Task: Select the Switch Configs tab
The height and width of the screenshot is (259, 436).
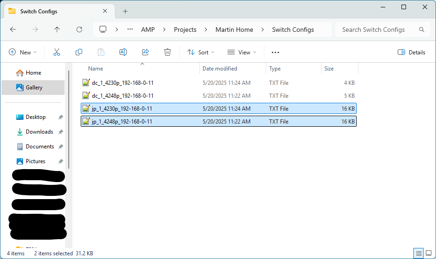Action: tap(60, 11)
